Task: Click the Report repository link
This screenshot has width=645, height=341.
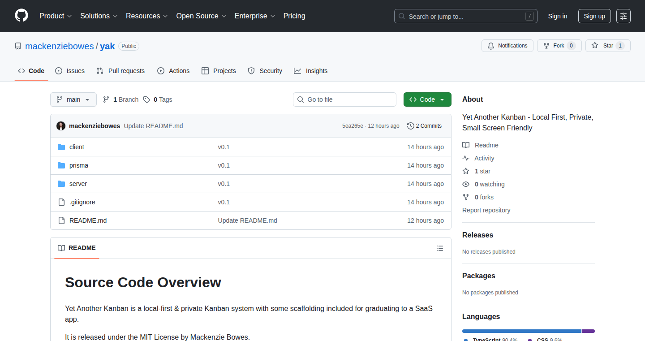Action: 486,210
